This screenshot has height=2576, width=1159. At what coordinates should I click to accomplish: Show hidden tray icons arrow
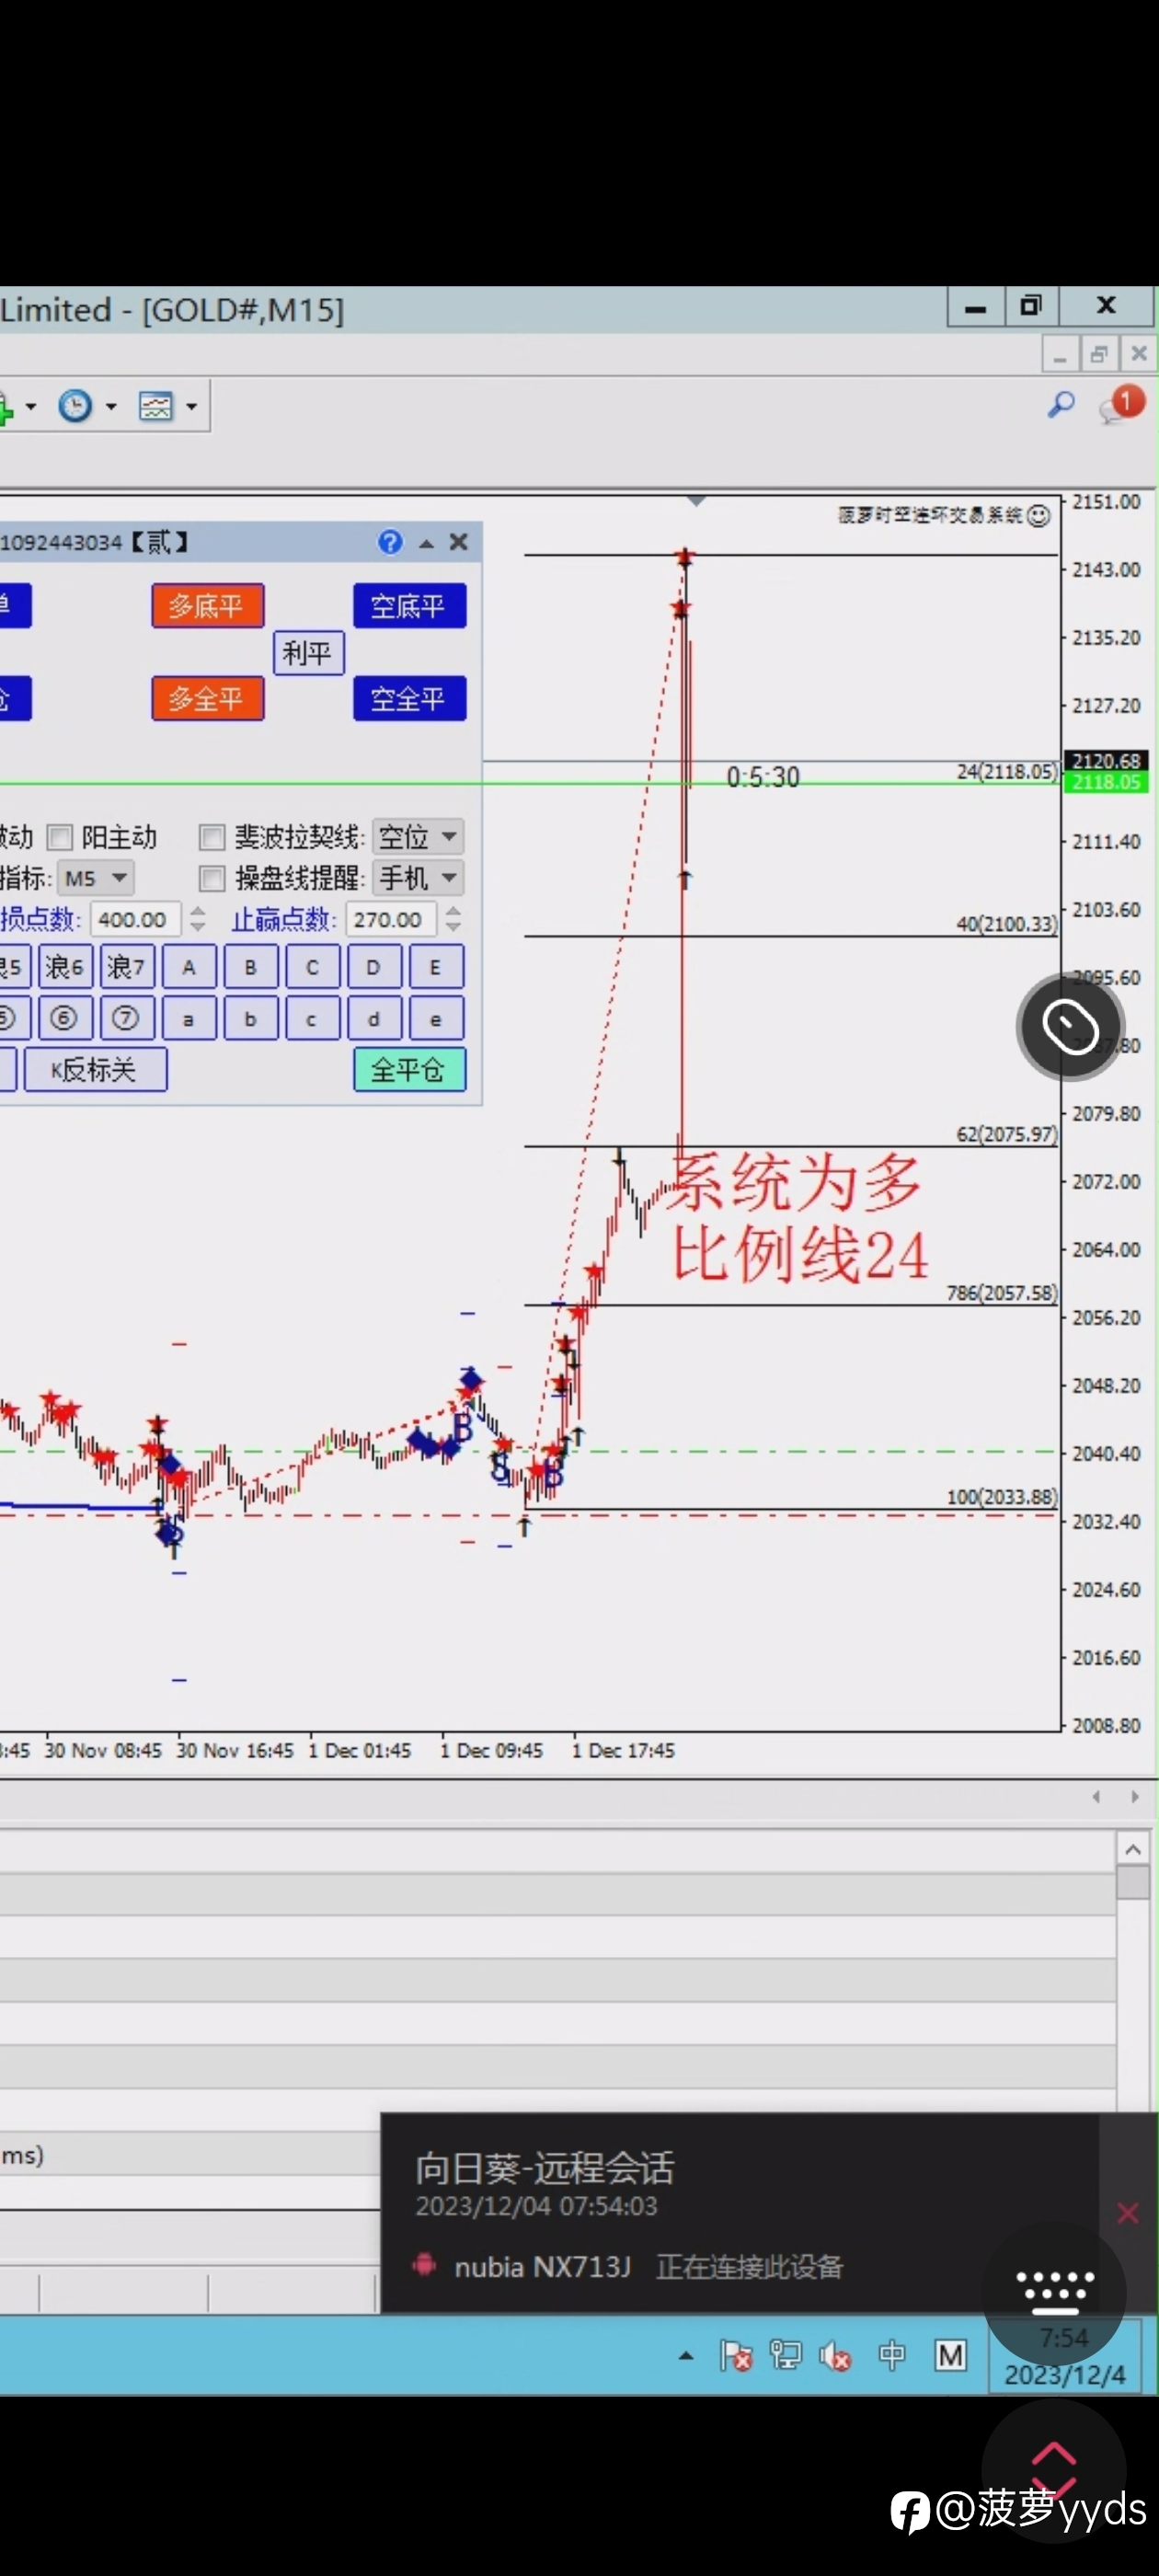coord(686,2356)
